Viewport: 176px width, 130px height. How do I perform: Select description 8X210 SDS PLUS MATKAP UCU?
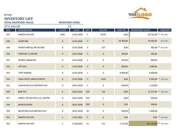32,111
